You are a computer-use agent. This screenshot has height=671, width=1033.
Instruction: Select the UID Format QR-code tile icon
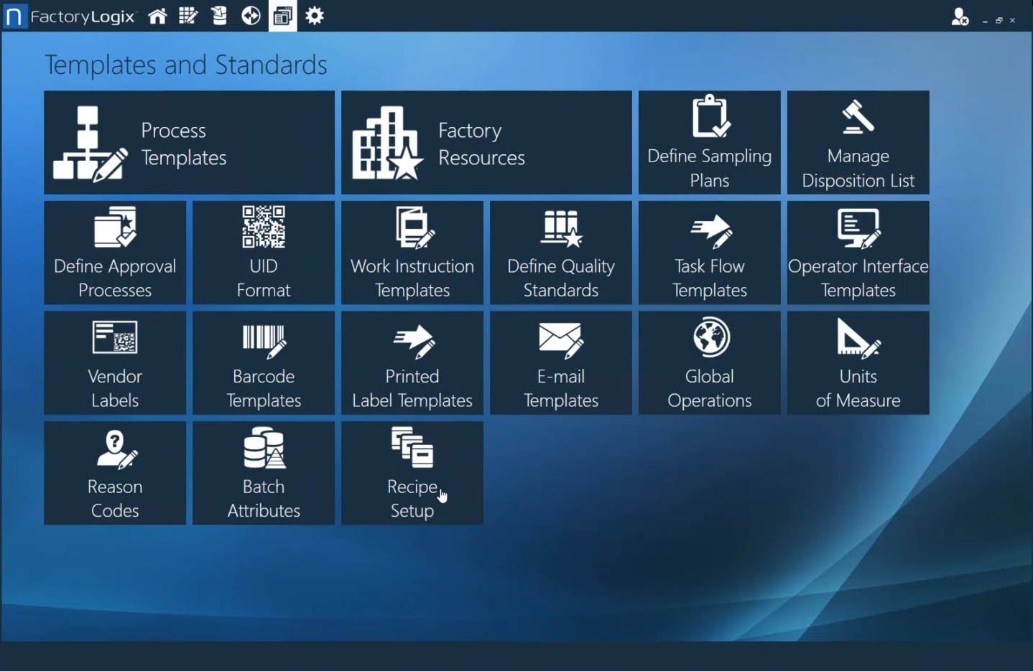tap(263, 227)
